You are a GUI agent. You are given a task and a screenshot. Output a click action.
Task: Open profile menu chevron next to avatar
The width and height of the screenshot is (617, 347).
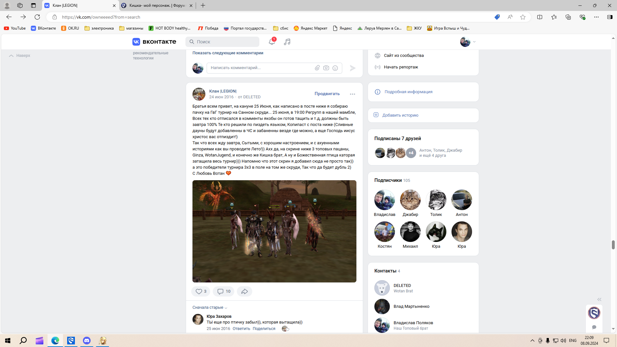474,42
